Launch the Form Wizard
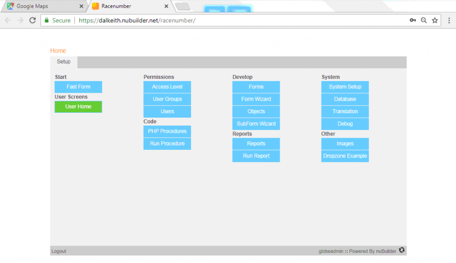 pos(256,99)
